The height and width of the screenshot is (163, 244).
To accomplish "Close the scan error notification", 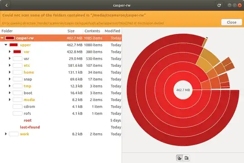I will pyautogui.click(x=231, y=22).
